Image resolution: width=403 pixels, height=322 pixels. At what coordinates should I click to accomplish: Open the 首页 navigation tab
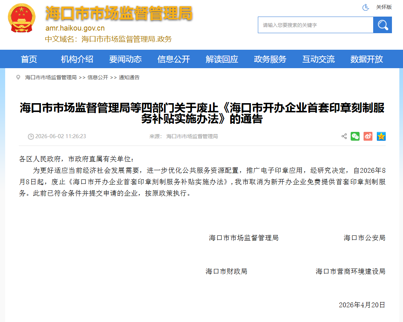coord(29,59)
